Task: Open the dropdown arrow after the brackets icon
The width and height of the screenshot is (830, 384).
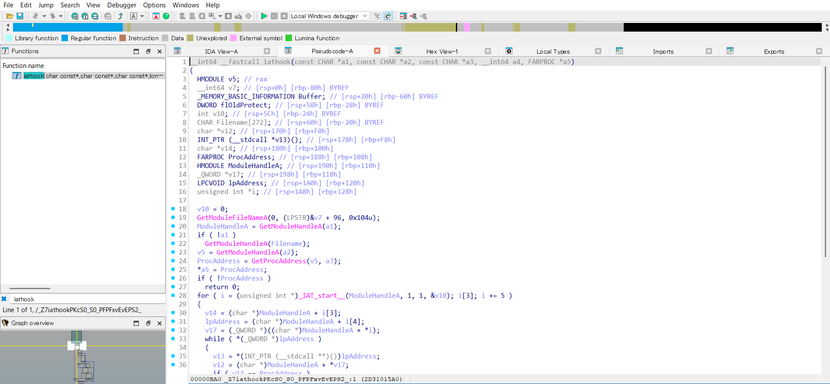Action: (220, 16)
